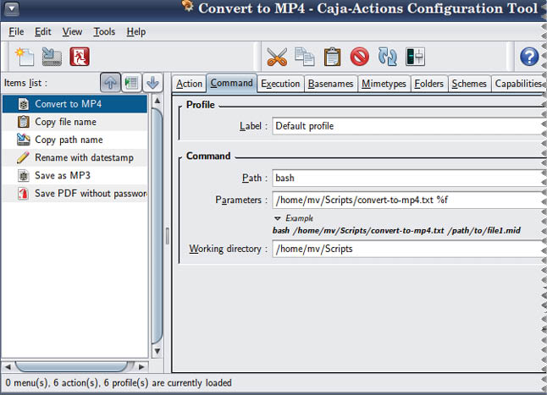Toggle descending sort arrow above items list
The image size is (547, 395).
(x=152, y=83)
